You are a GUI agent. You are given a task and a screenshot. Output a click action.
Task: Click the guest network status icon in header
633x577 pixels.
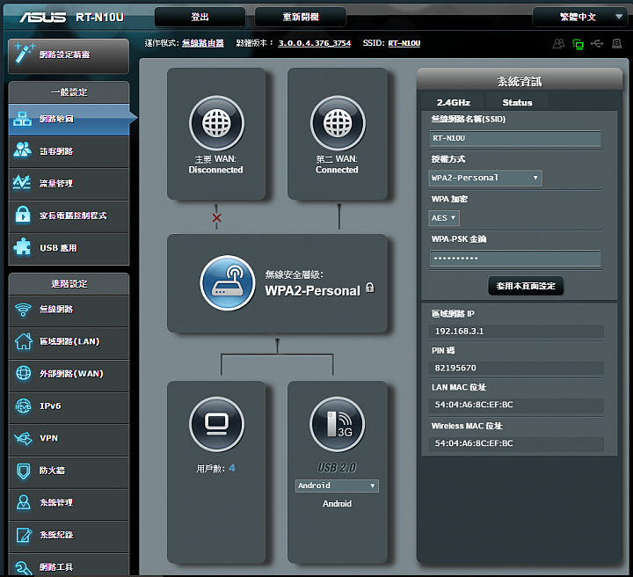(x=558, y=44)
